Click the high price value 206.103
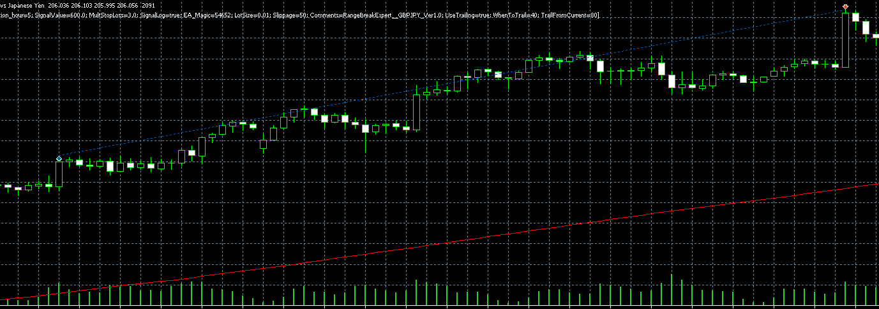 [82, 6]
